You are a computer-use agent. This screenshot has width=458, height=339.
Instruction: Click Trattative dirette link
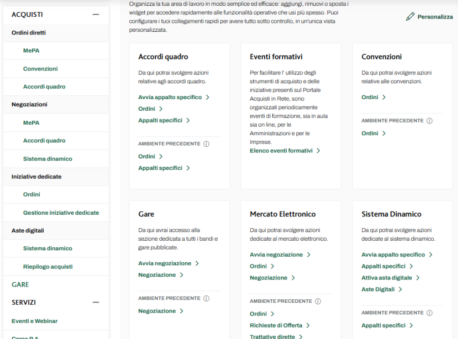point(272,336)
